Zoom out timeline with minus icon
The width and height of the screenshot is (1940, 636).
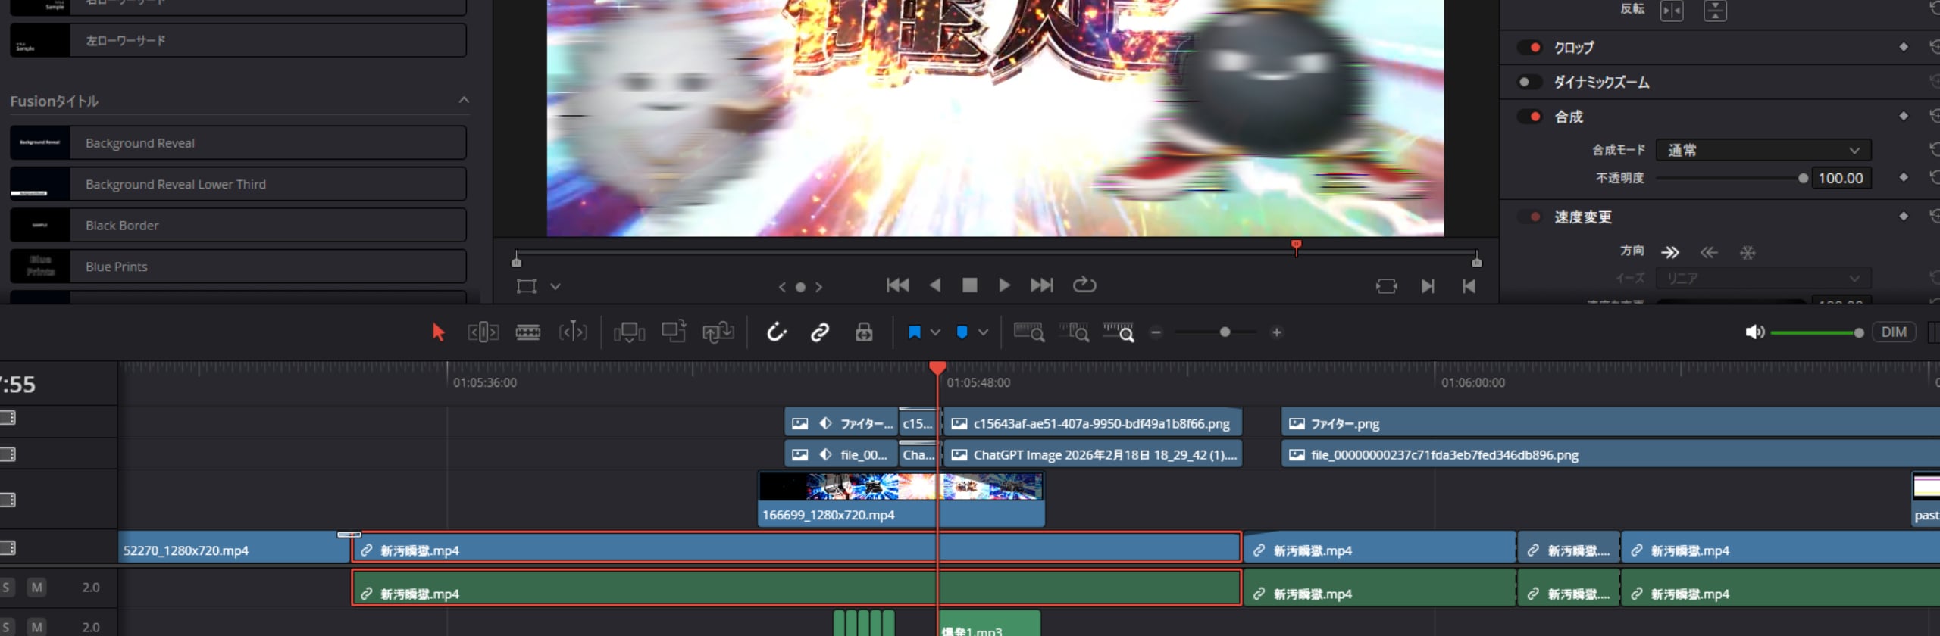[1156, 332]
